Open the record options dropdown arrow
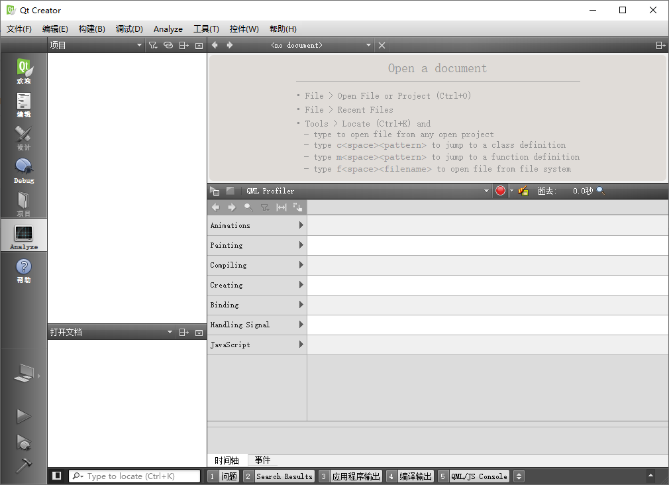Viewport: 669px width, 485px height. 511,191
